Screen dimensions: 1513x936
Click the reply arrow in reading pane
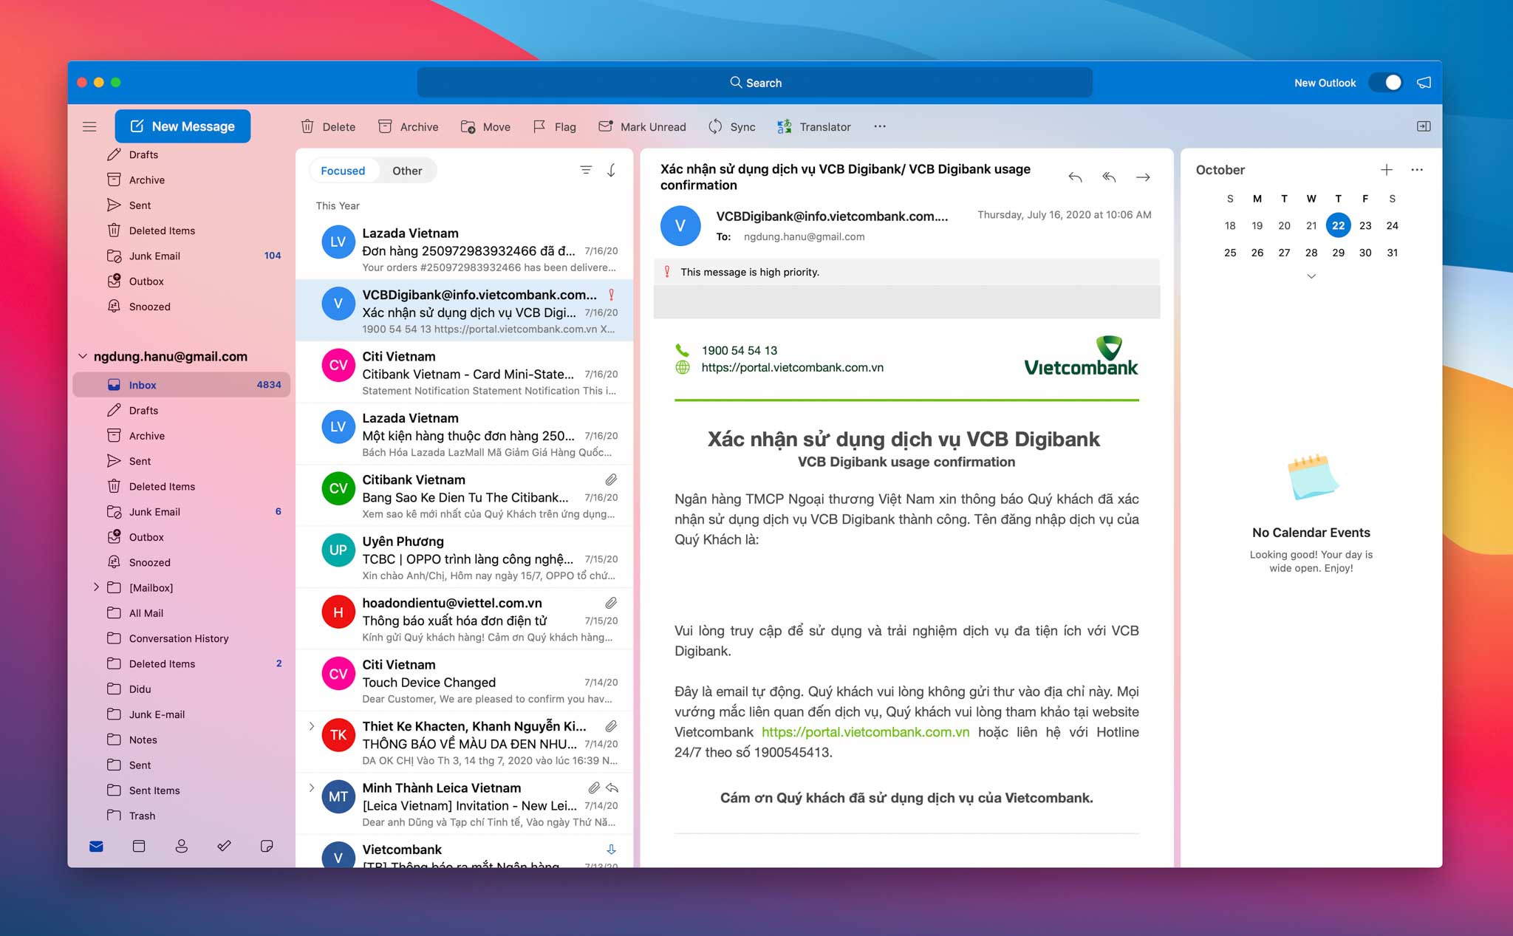[1075, 177]
